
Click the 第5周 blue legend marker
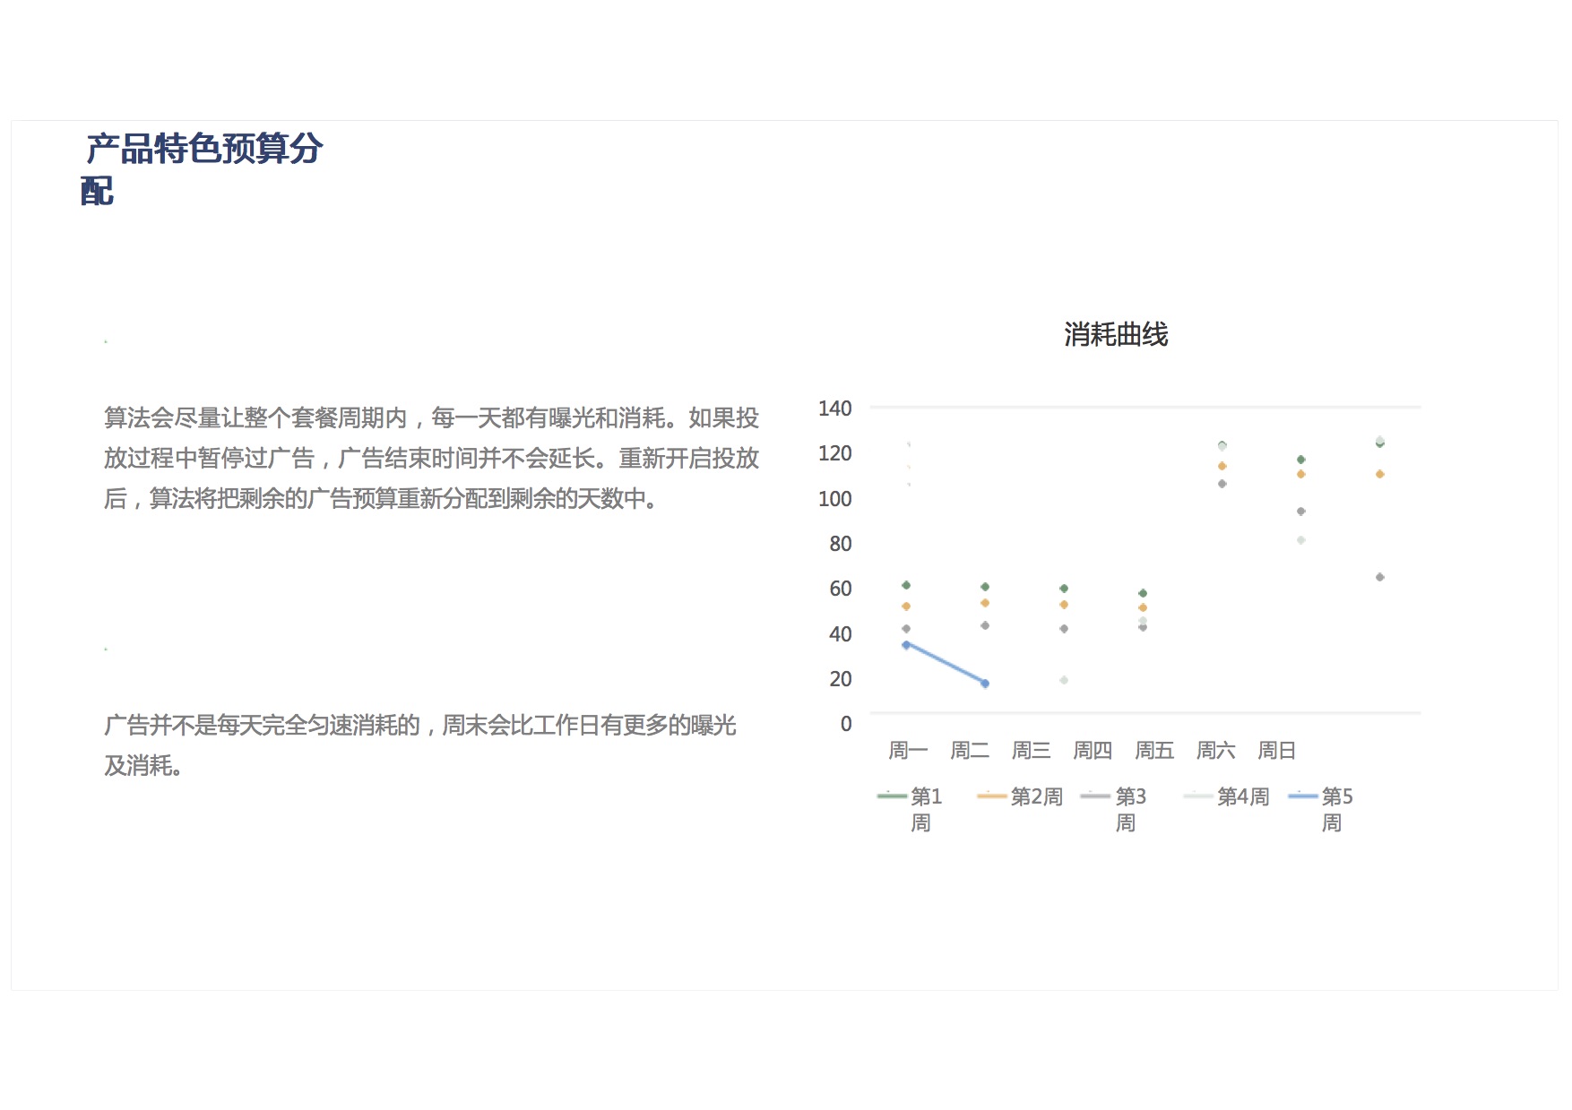coord(1302,796)
